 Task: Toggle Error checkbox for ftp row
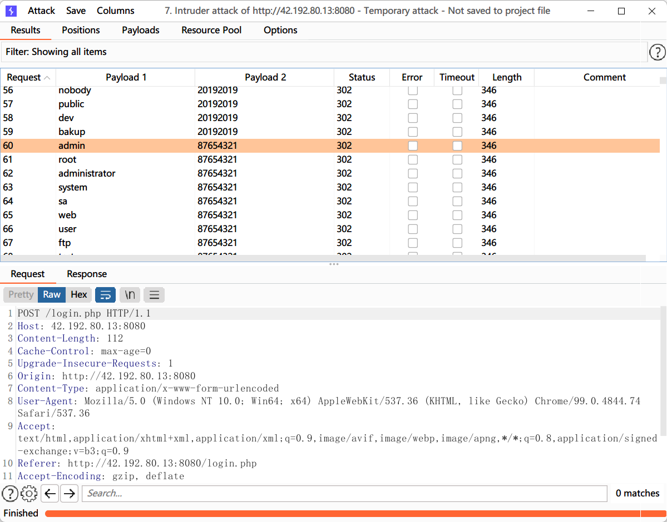(x=413, y=243)
